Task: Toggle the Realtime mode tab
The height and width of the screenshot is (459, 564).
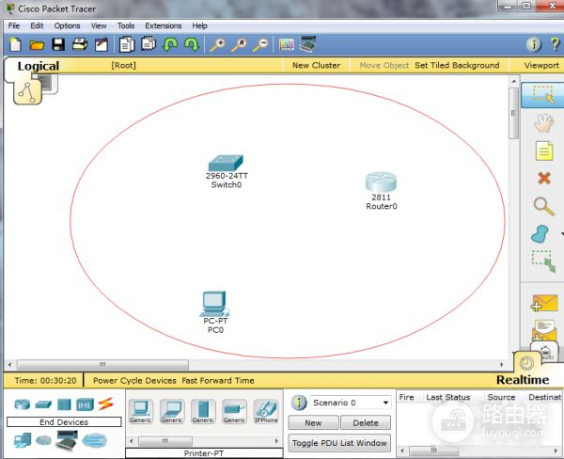Action: 522,380
